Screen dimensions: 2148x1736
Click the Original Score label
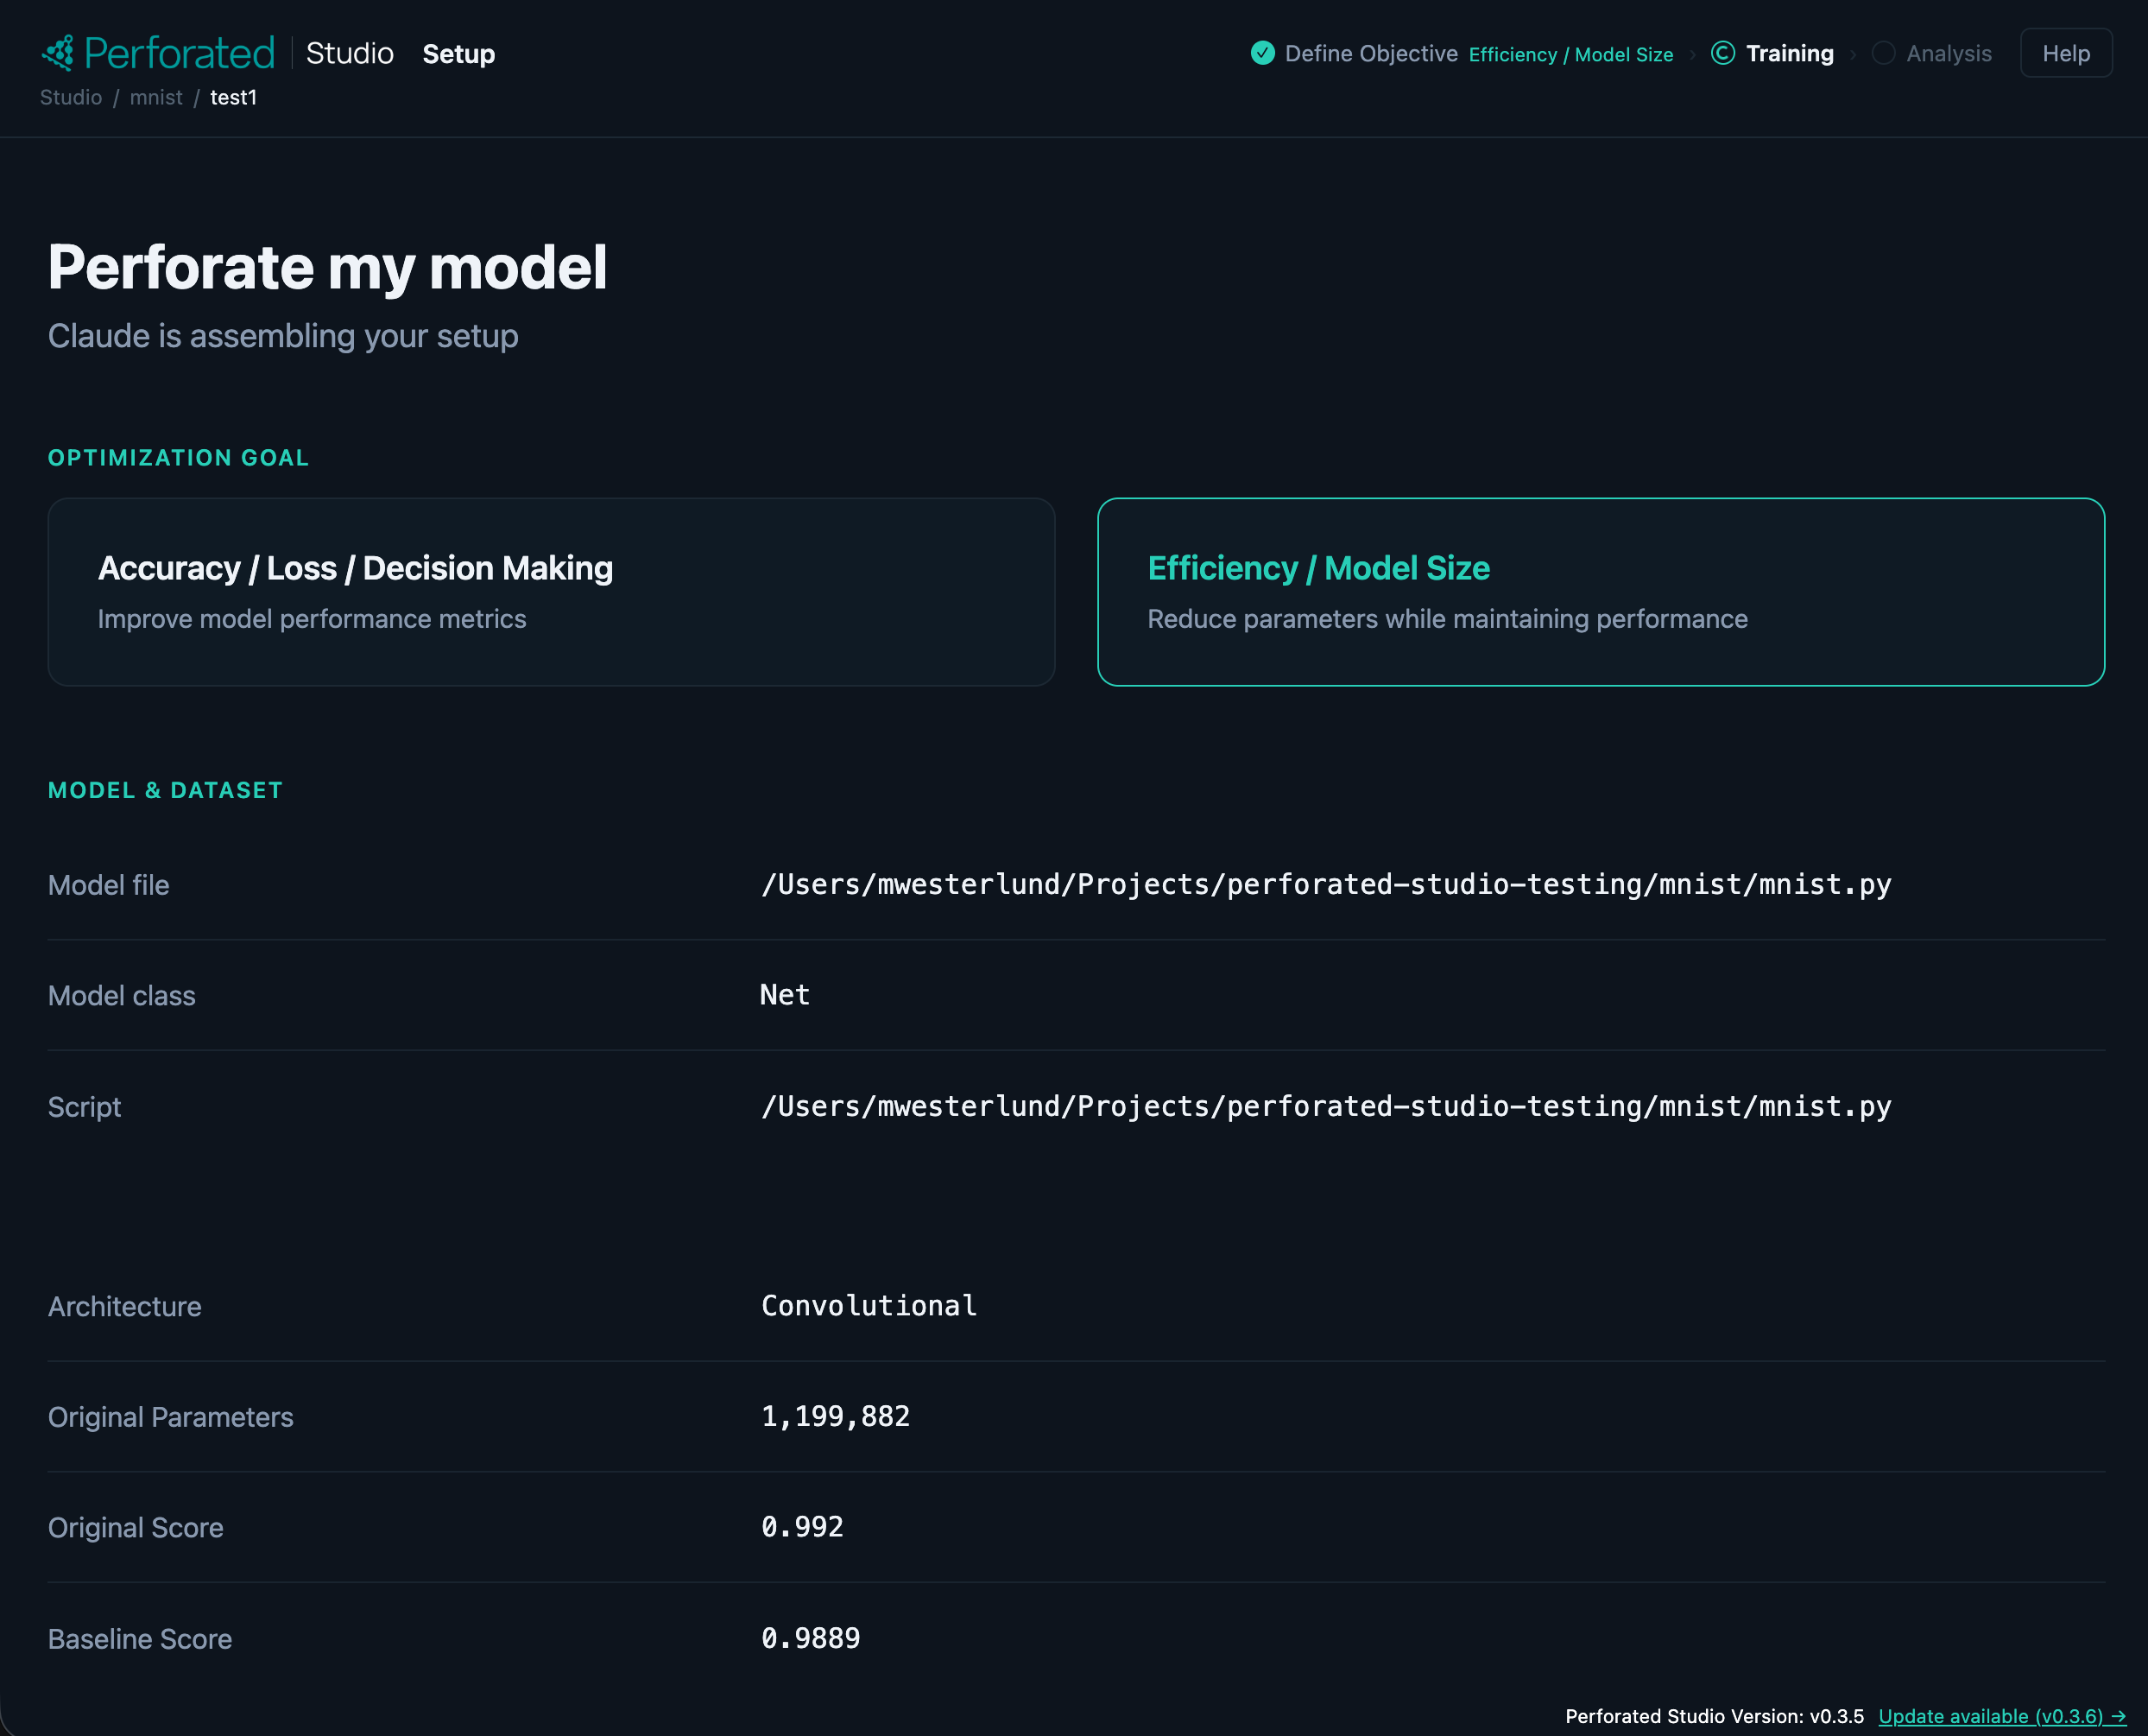click(x=136, y=1528)
